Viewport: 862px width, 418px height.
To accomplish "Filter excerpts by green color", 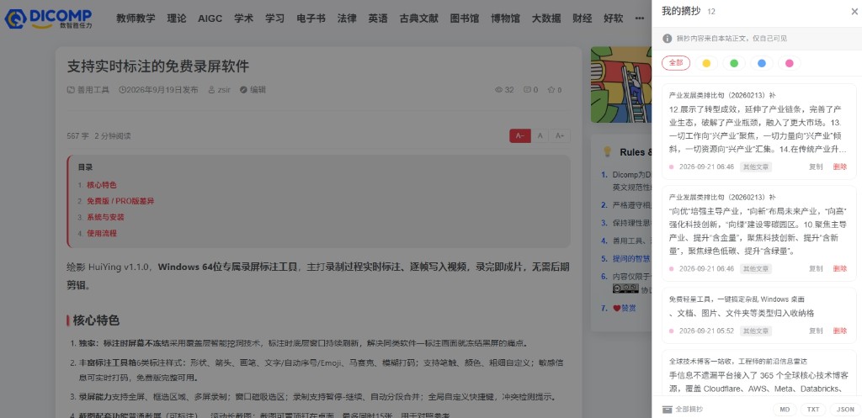I will click(734, 63).
